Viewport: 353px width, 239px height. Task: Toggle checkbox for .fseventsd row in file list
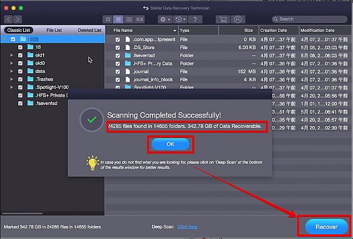point(117,55)
